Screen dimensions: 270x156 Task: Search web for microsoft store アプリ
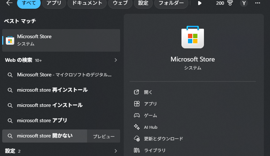[61, 120]
